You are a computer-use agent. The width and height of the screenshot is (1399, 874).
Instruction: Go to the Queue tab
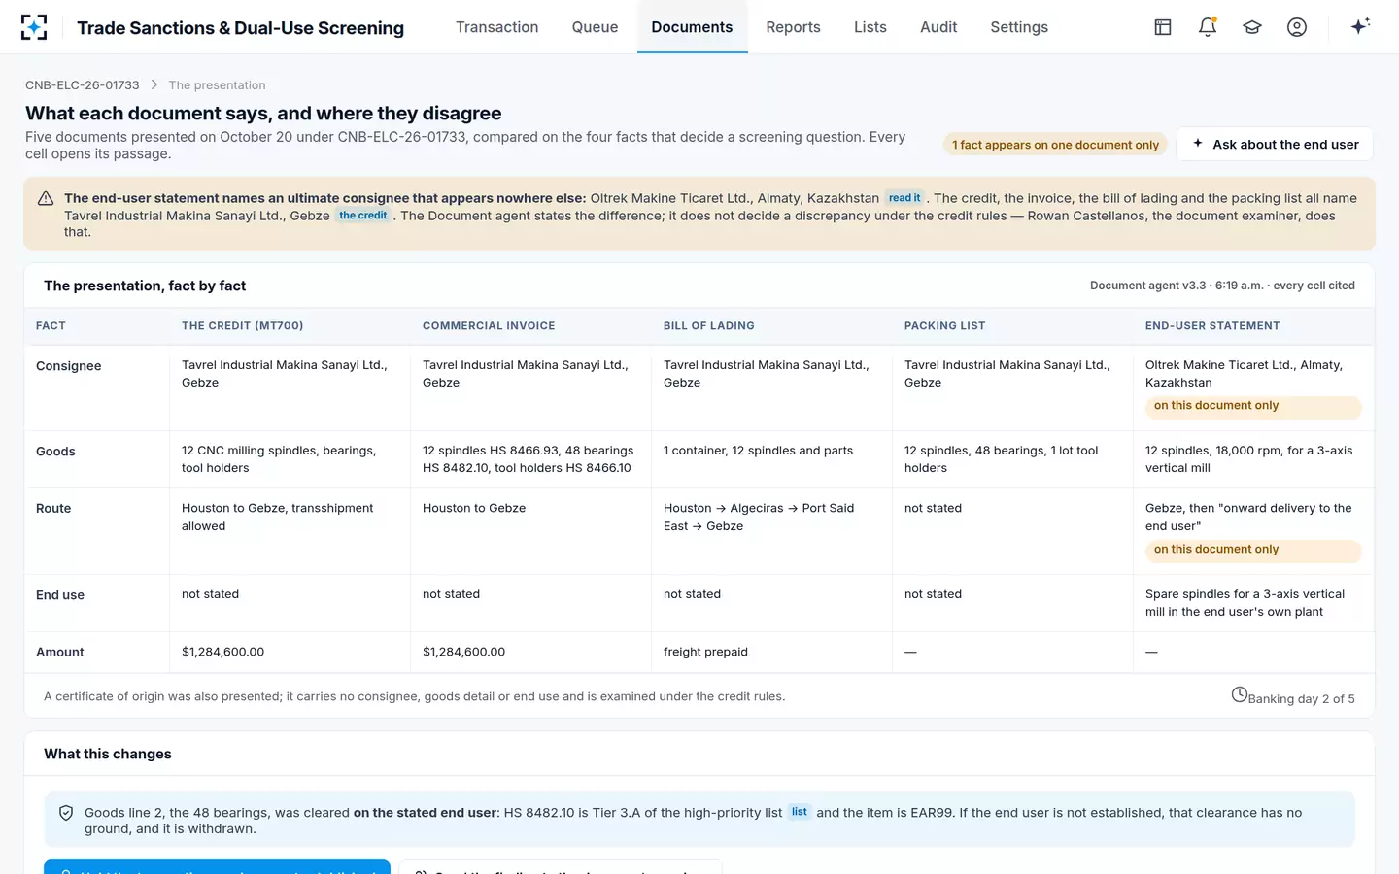596,27
